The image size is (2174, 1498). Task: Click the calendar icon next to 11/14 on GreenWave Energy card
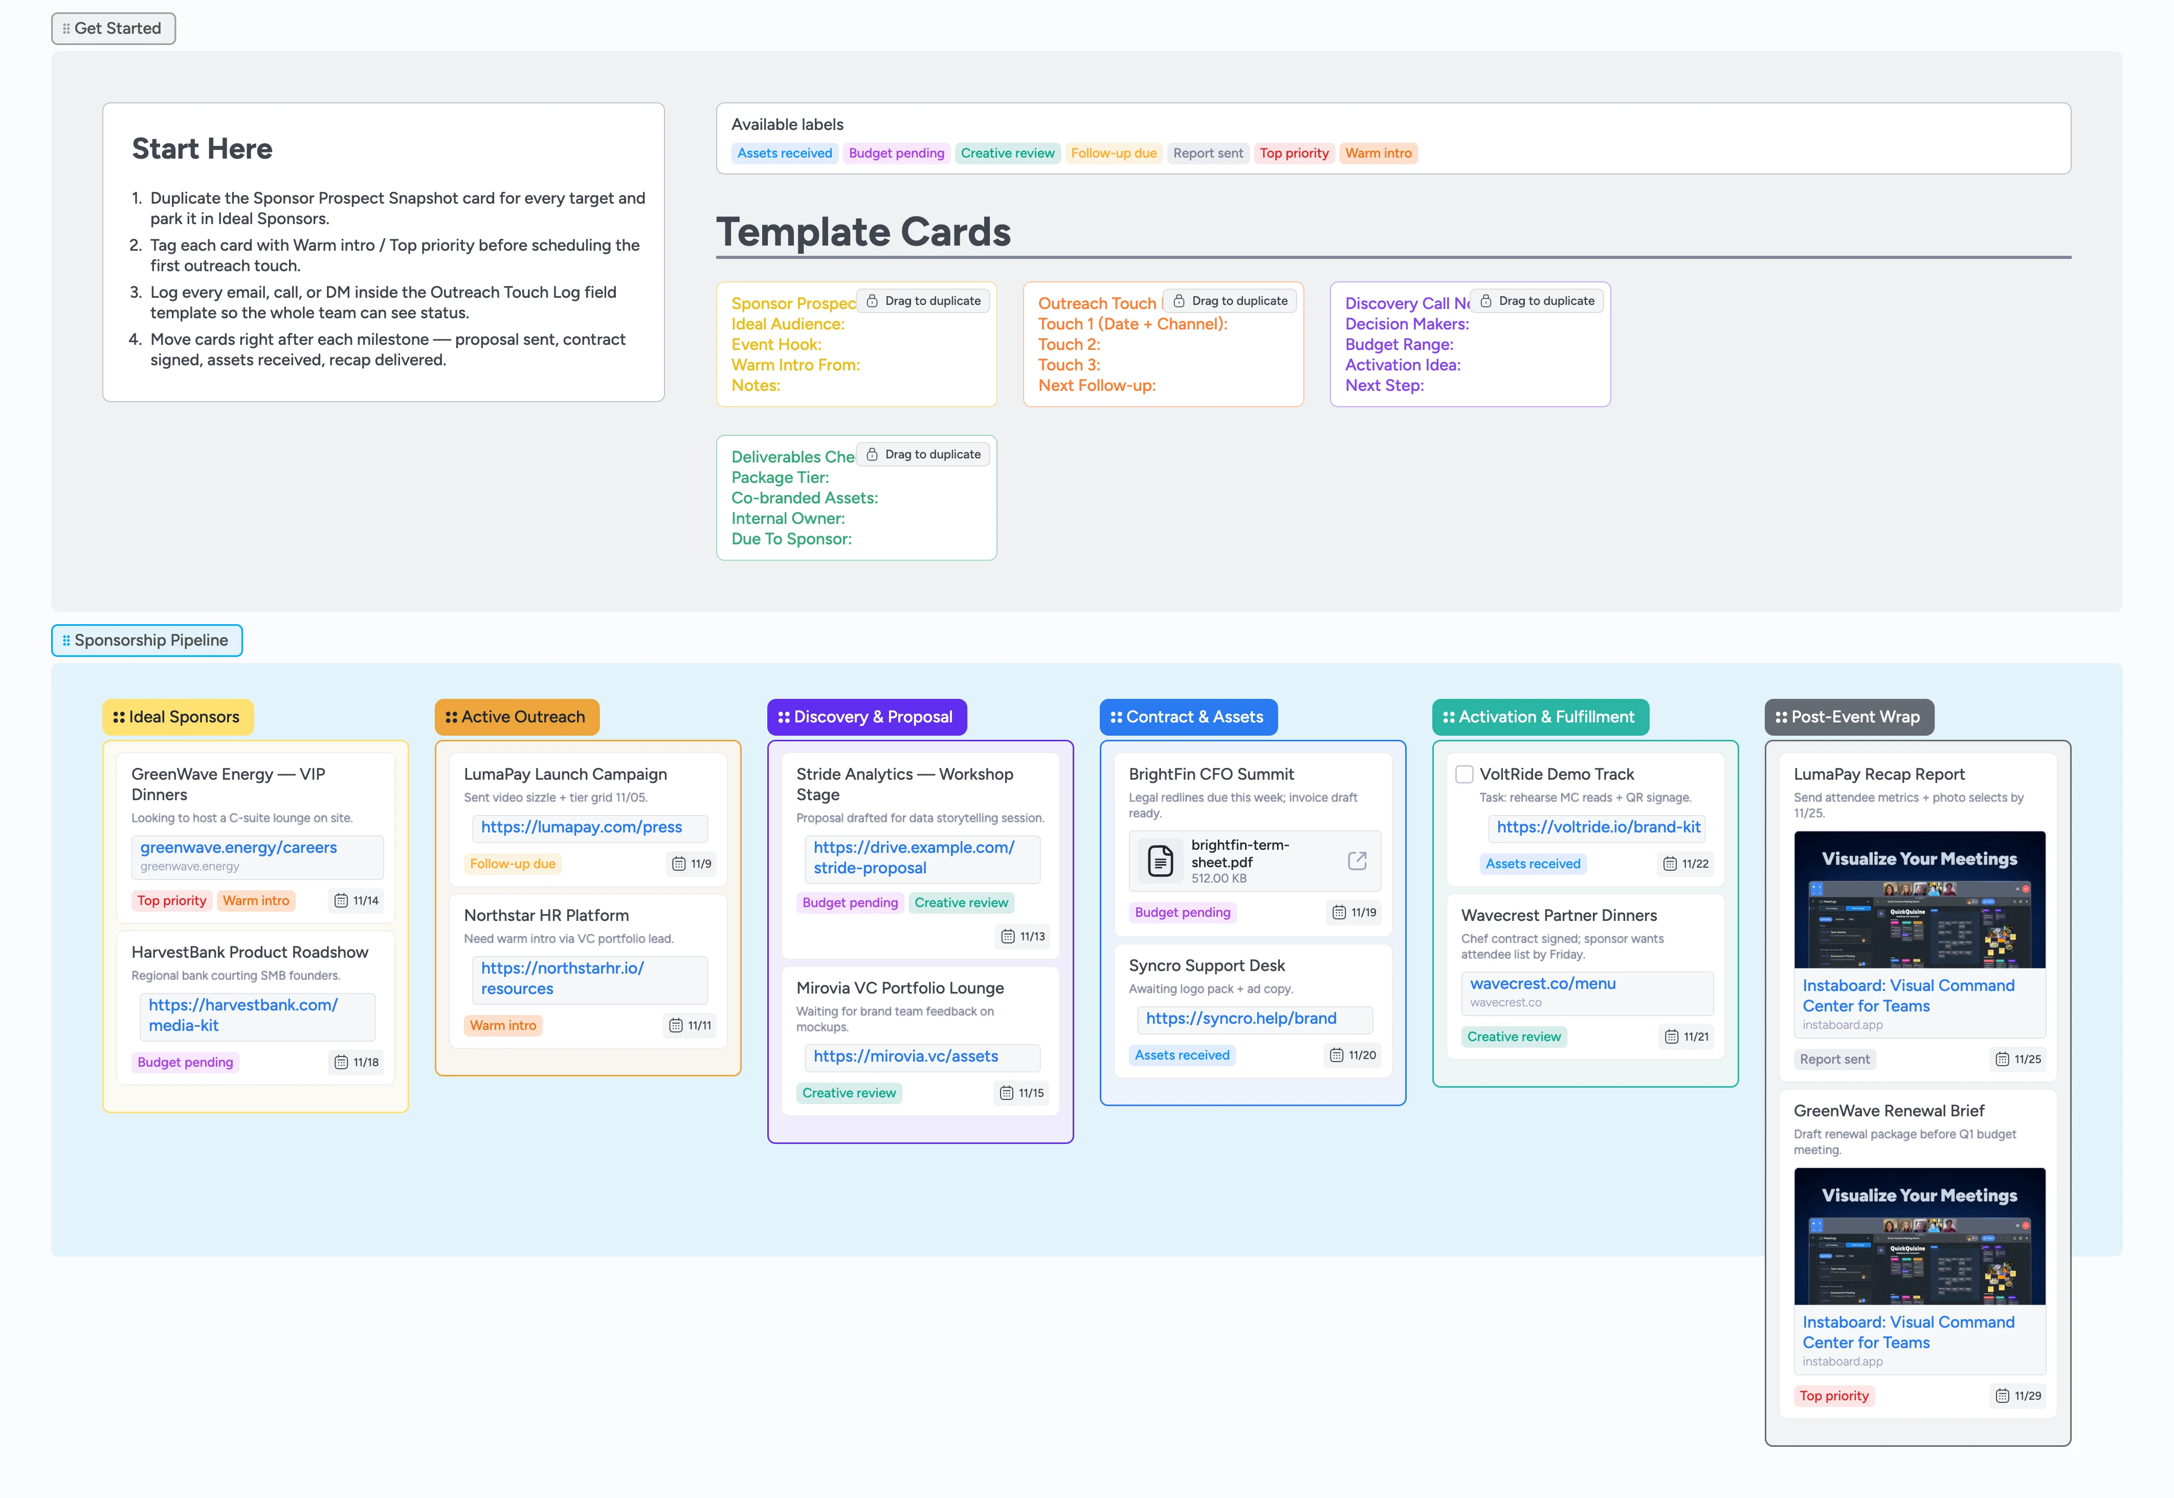(341, 900)
